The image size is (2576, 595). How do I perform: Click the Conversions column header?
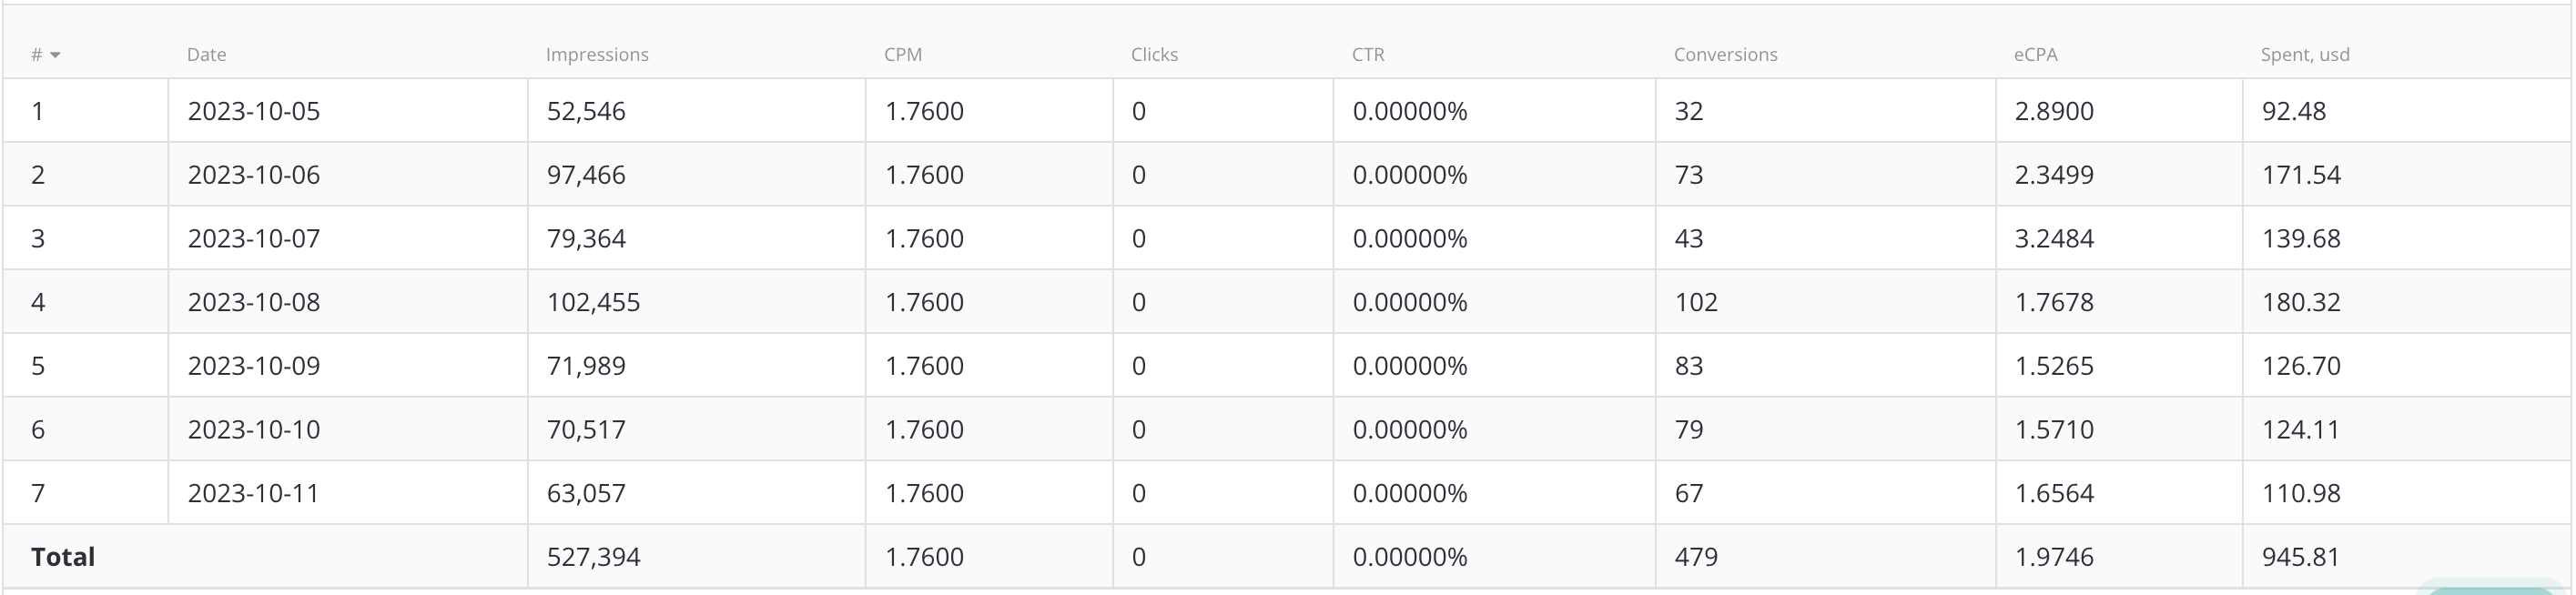pyautogui.click(x=1725, y=55)
